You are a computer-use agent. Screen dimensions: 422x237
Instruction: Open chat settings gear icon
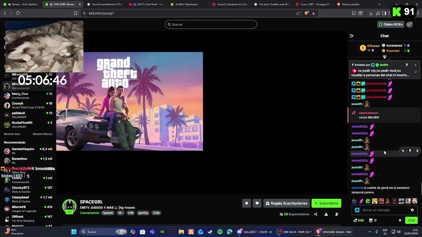[x=400, y=221]
